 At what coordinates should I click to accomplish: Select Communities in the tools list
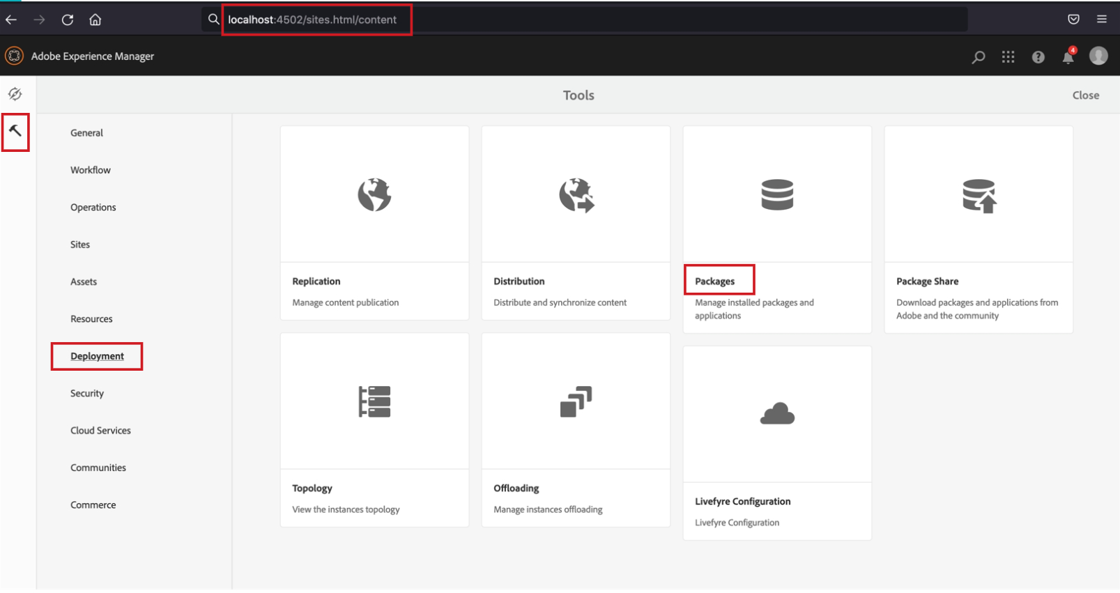pyautogui.click(x=98, y=468)
